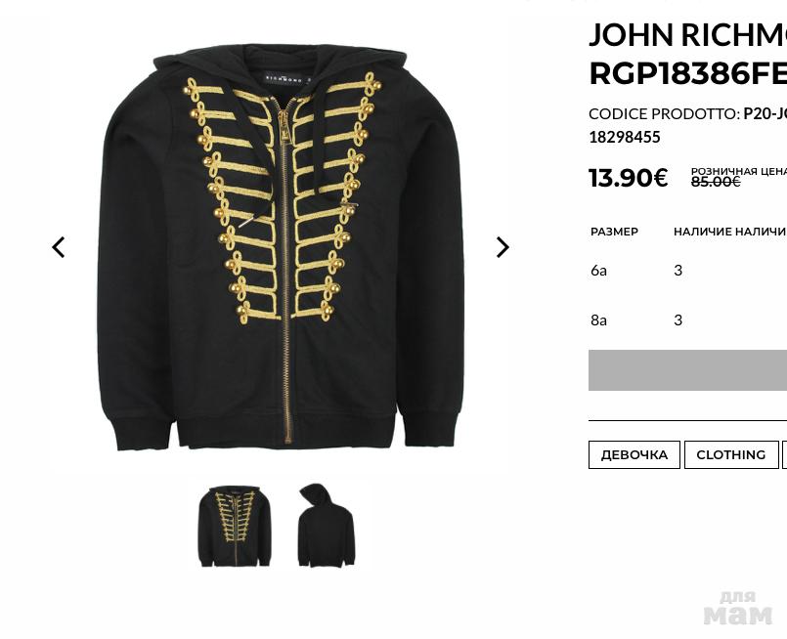This screenshot has height=639, width=787.
Task: Click availability count for size 6a
Action: 678,271
